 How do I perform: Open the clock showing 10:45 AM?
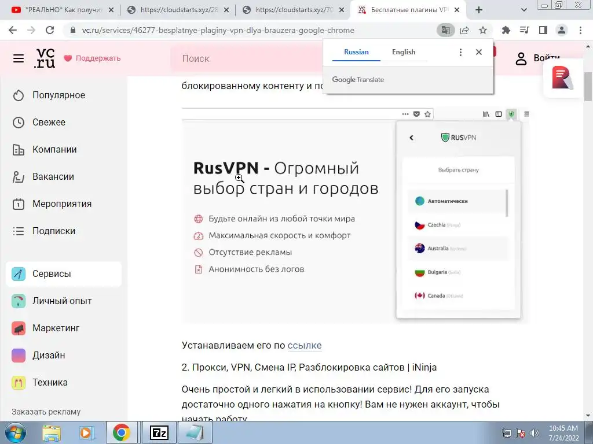pos(563,433)
